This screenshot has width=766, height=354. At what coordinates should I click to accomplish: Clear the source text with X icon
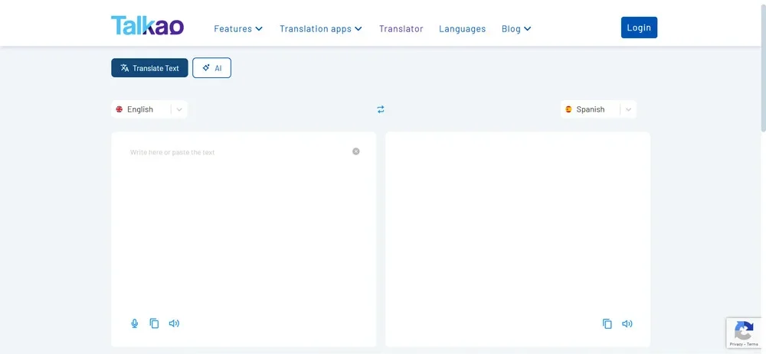pos(355,151)
